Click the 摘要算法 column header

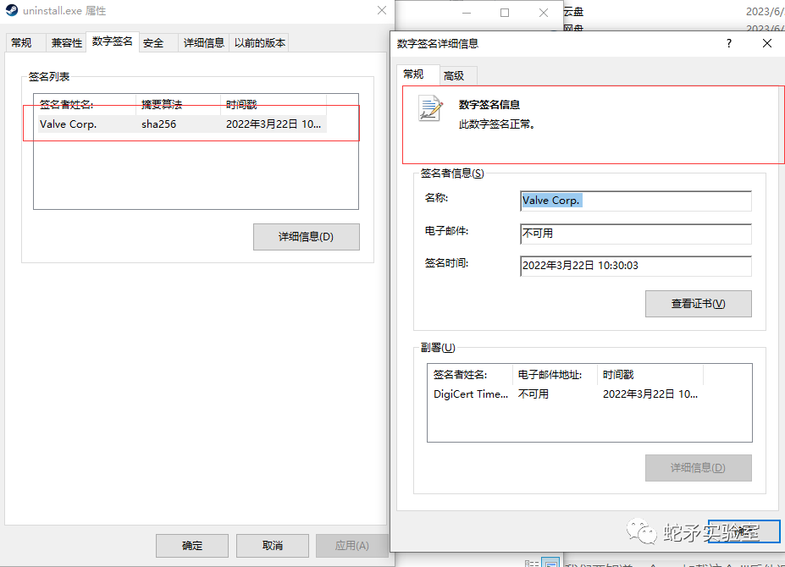(178, 104)
